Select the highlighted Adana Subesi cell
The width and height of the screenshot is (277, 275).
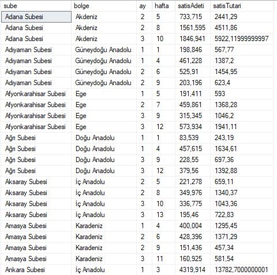point(36,17)
